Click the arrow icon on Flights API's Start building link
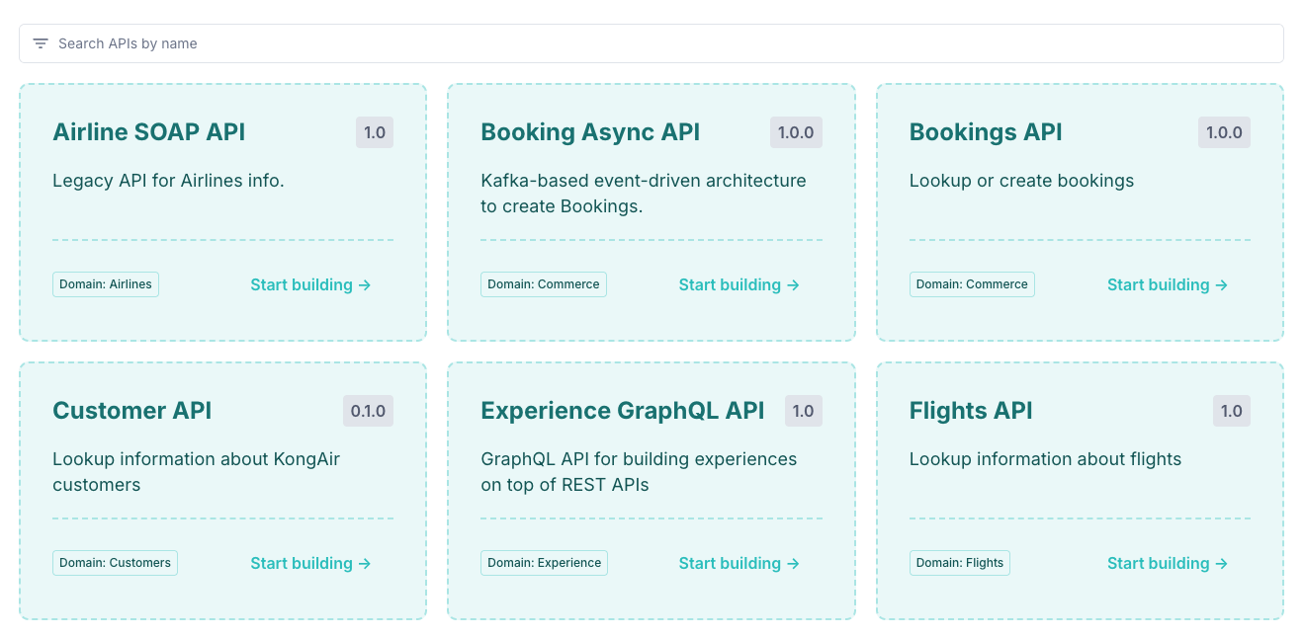The image size is (1304, 637). [x=1221, y=563]
